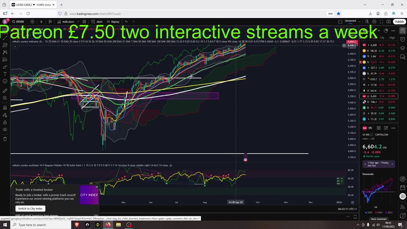Viewport: 407px width, 229px height.
Task: Open chart settings hexagon icon
Action: (374, 22)
